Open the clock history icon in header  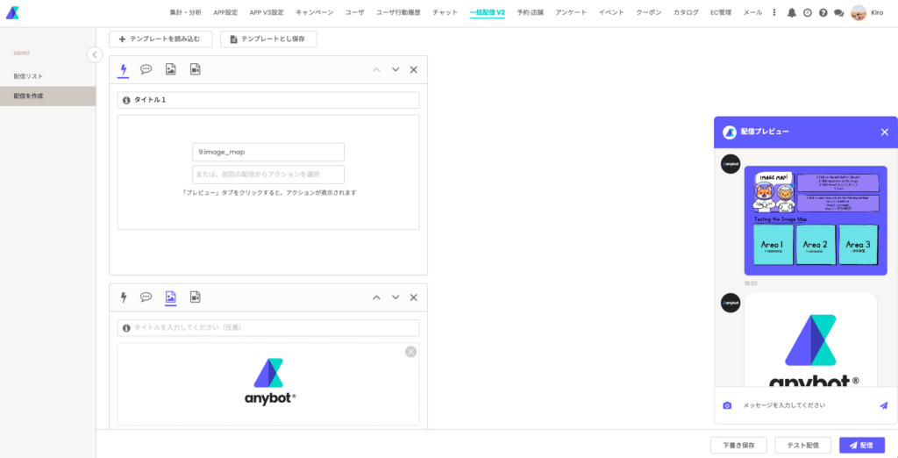[808, 13]
